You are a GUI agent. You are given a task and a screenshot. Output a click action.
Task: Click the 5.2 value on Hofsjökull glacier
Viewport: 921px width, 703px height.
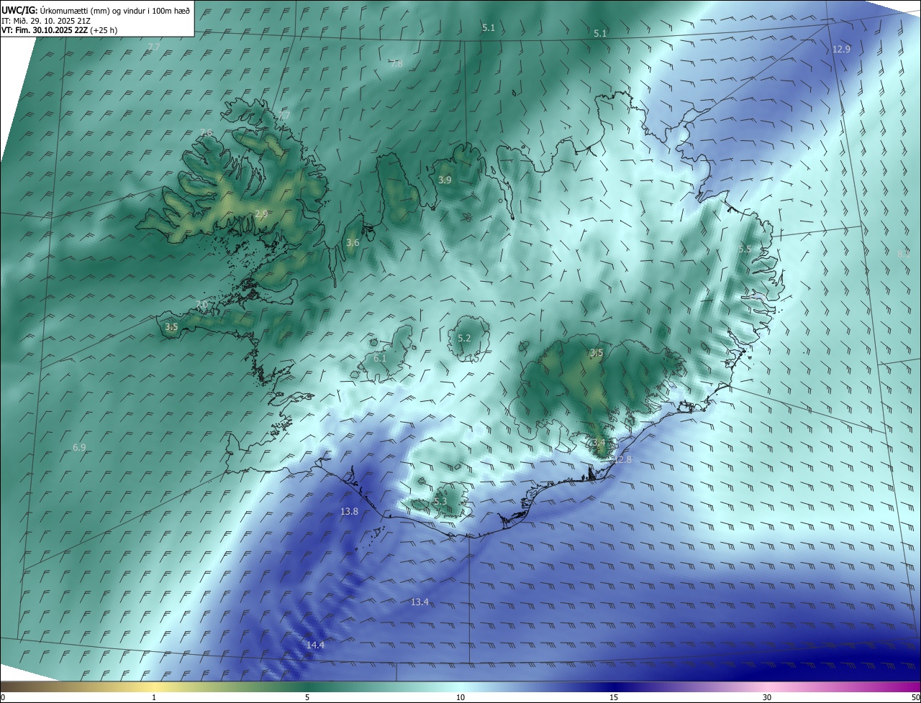click(x=464, y=338)
